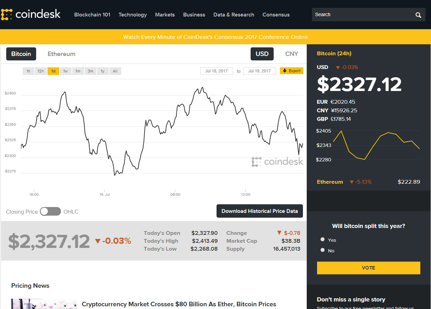
Task: Click the Jul 19, 2017 end date field
Action: 260,71
